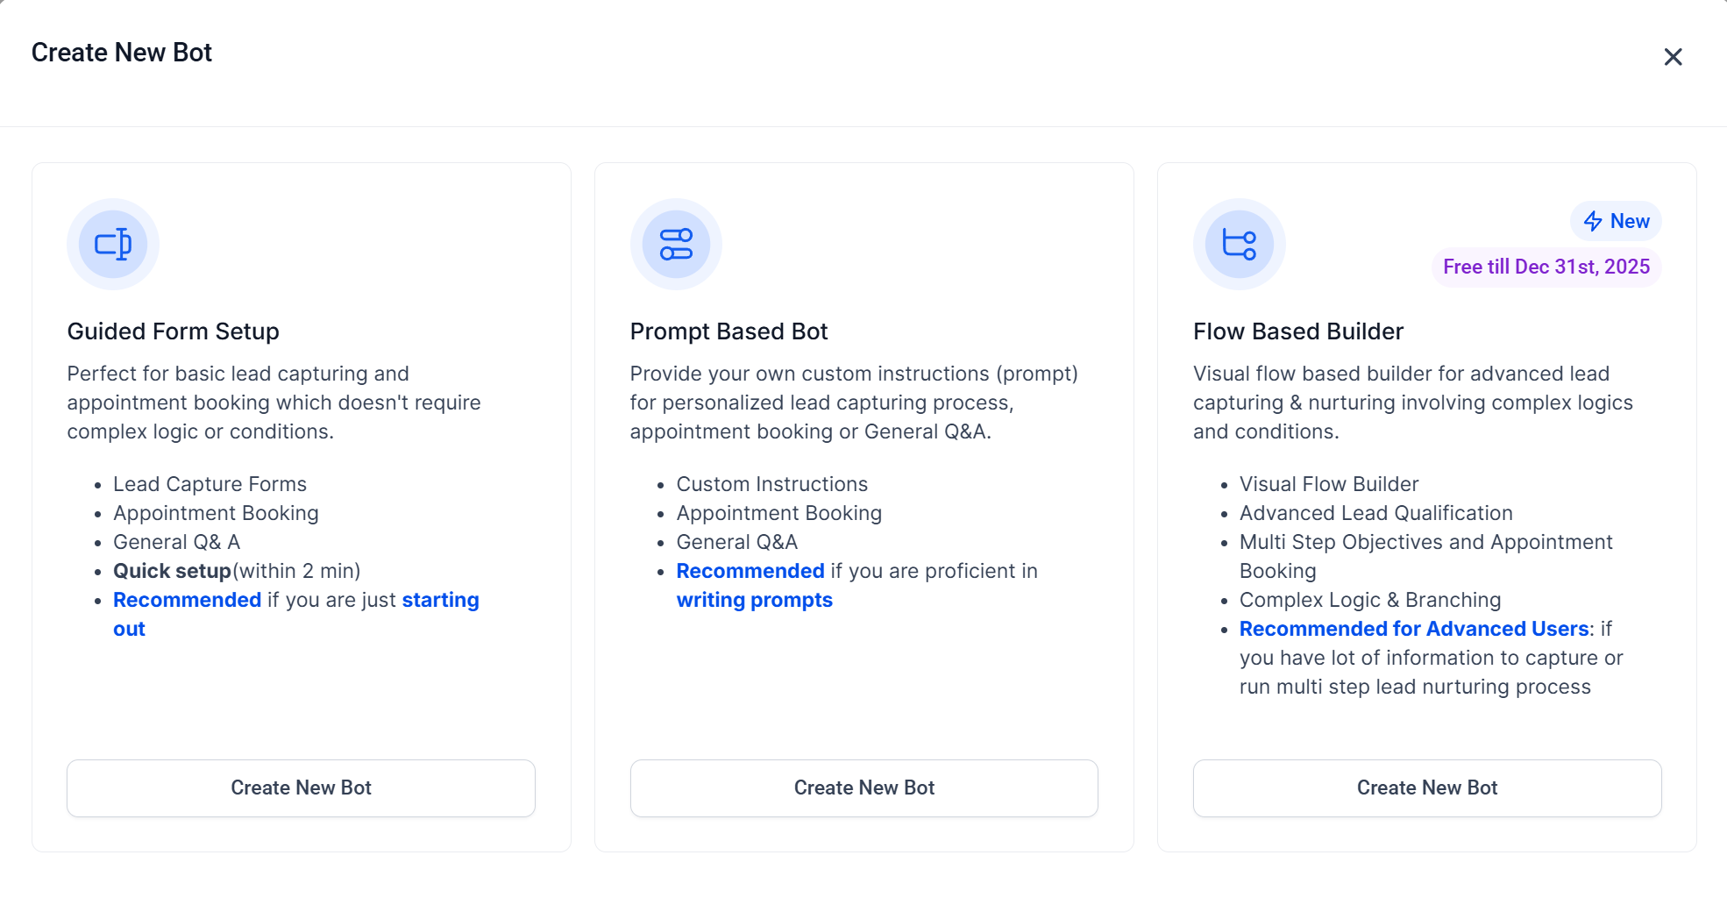Click the 'Lead Capture Forms' bullet item
Image resolution: width=1727 pixels, height=905 pixels.
210,484
